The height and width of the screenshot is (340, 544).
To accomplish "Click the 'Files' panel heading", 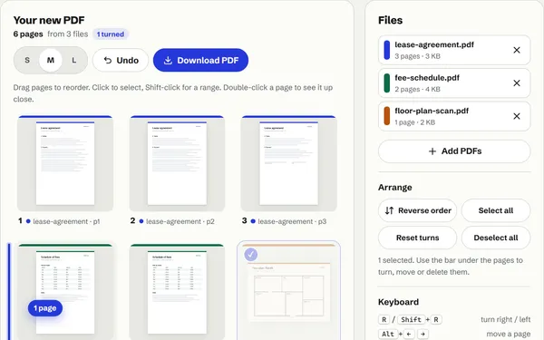I will click(390, 20).
